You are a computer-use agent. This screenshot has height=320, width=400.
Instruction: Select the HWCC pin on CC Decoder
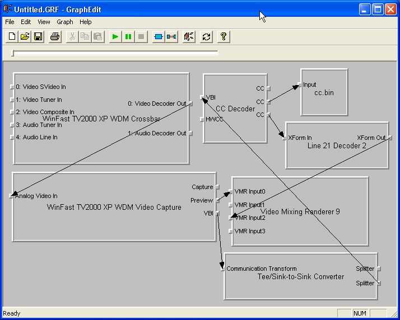point(202,119)
